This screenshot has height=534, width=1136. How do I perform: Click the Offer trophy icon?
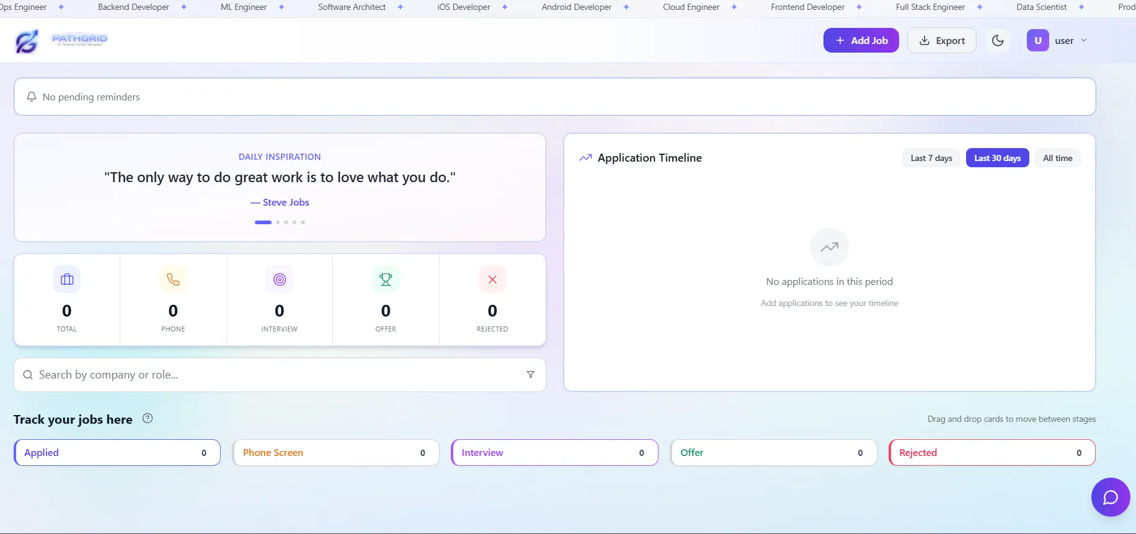(x=386, y=279)
